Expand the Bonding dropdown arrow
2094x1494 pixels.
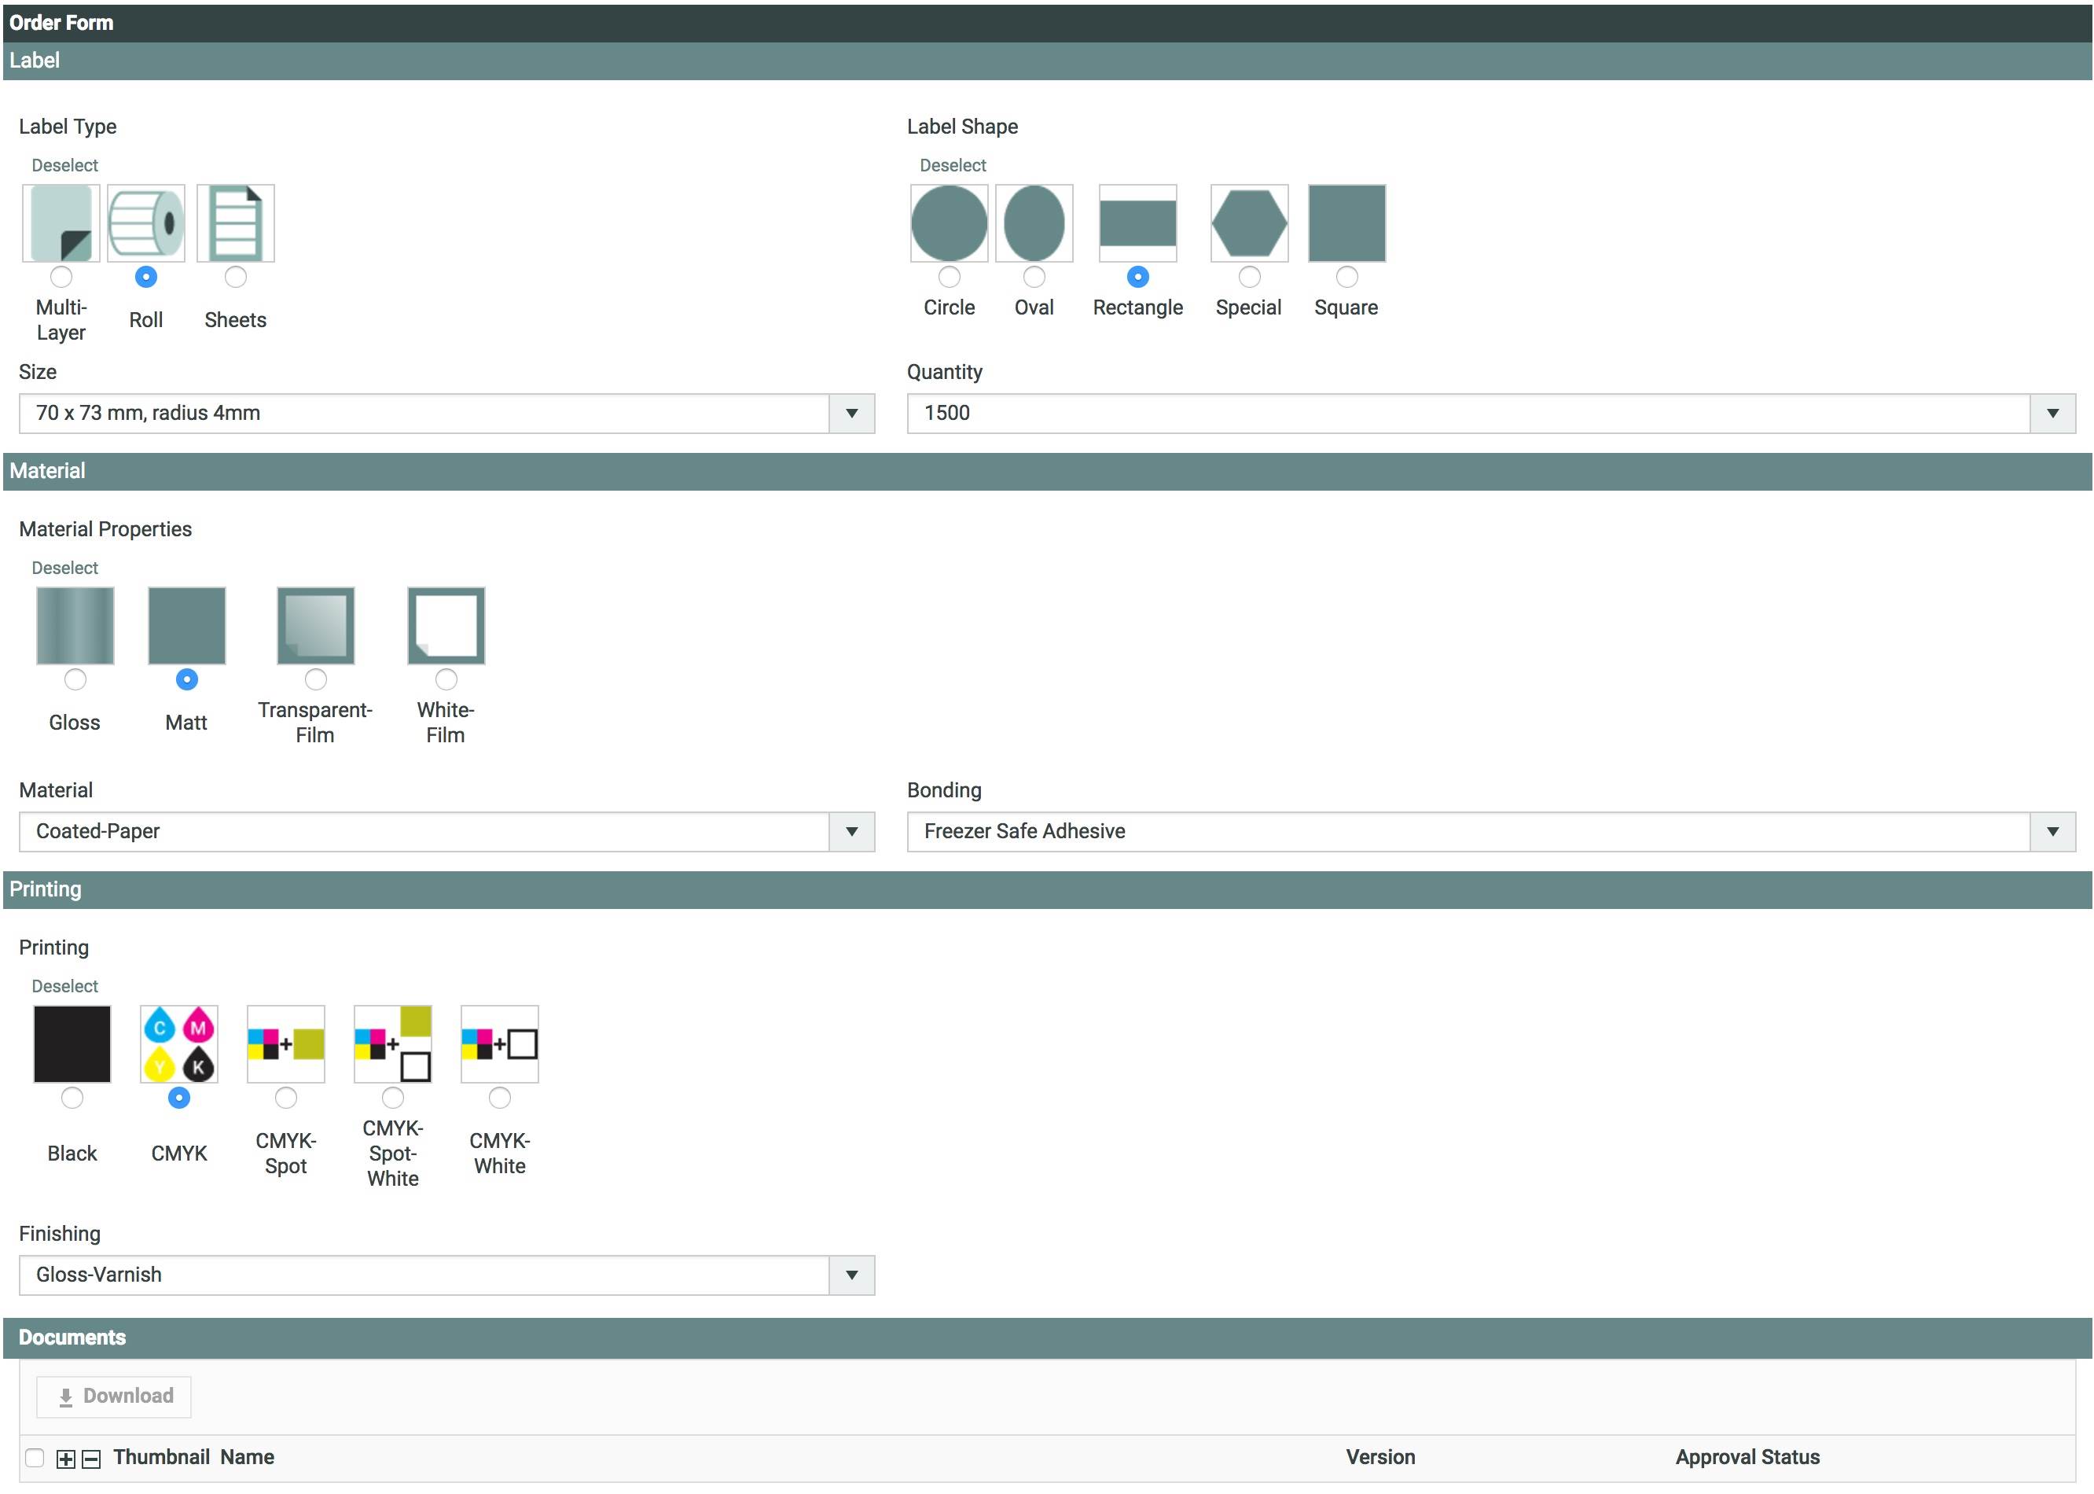pyautogui.click(x=2052, y=832)
